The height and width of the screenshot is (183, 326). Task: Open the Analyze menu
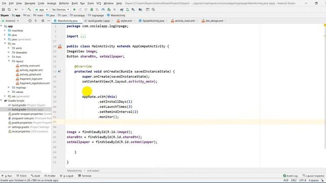[x=51, y=4]
